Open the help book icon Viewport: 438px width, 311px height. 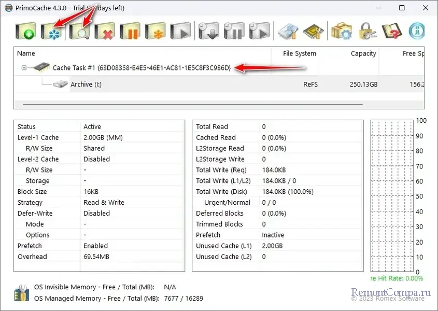(392, 31)
